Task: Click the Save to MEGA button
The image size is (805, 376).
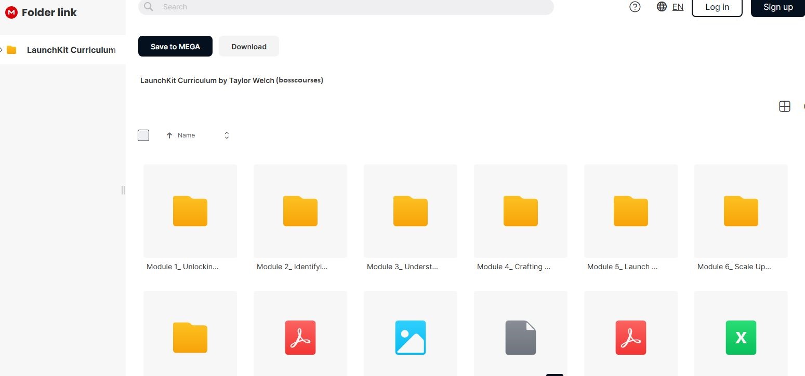Action: point(175,46)
